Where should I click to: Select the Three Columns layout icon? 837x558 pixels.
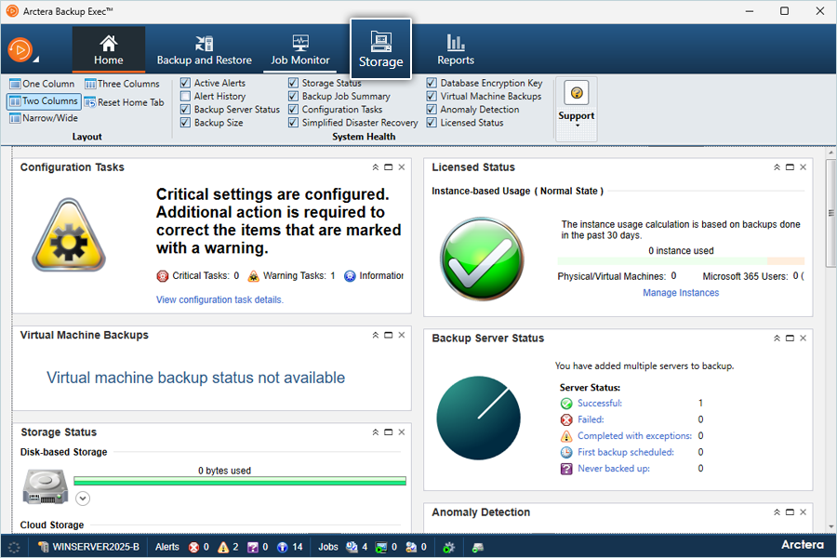(90, 84)
